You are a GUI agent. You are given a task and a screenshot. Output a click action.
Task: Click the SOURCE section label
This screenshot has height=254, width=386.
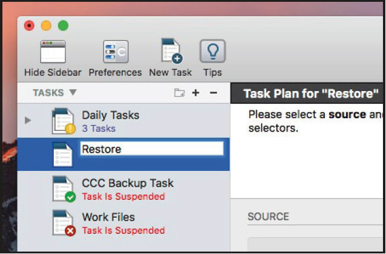[x=268, y=216]
